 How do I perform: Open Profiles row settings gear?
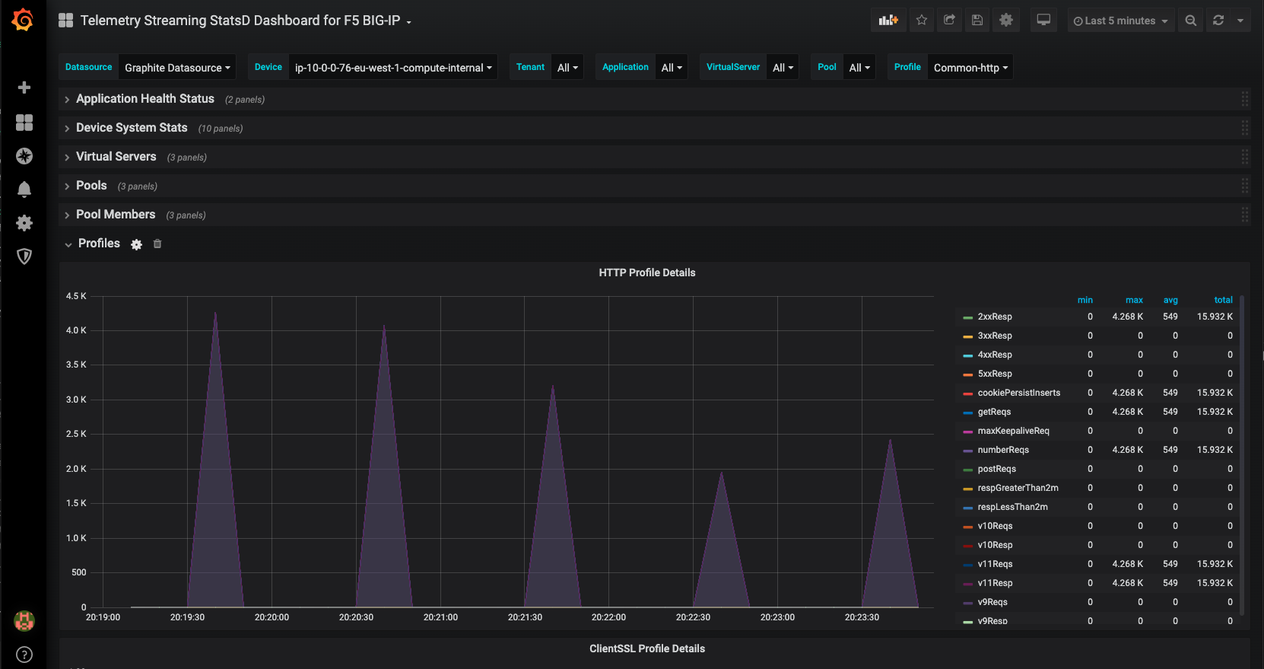tap(136, 244)
